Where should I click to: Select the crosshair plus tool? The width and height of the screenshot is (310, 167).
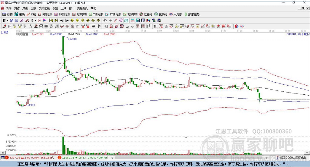click(x=110, y=20)
